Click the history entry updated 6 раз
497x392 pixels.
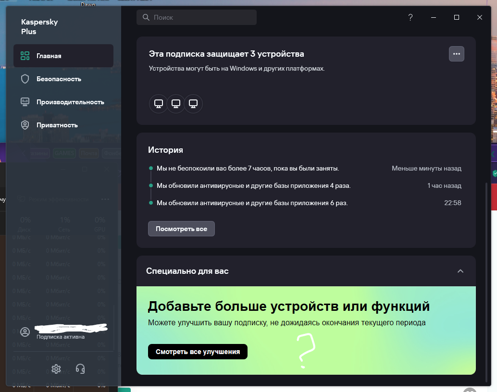pyautogui.click(x=252, y=203)
